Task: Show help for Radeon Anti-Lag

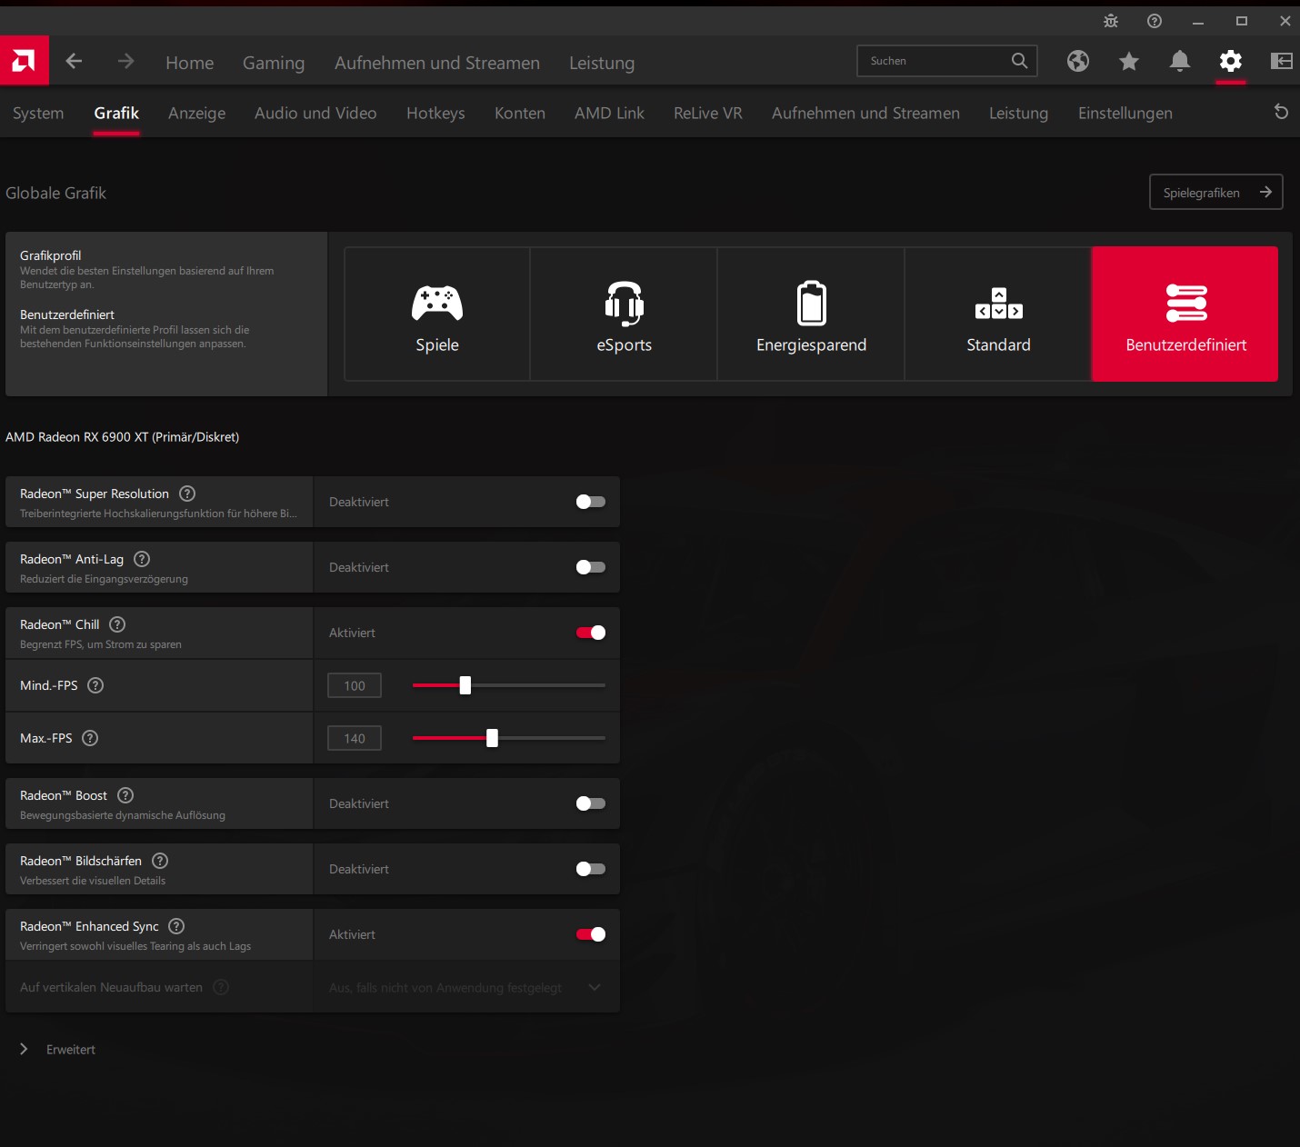Action: click(142, 559)
